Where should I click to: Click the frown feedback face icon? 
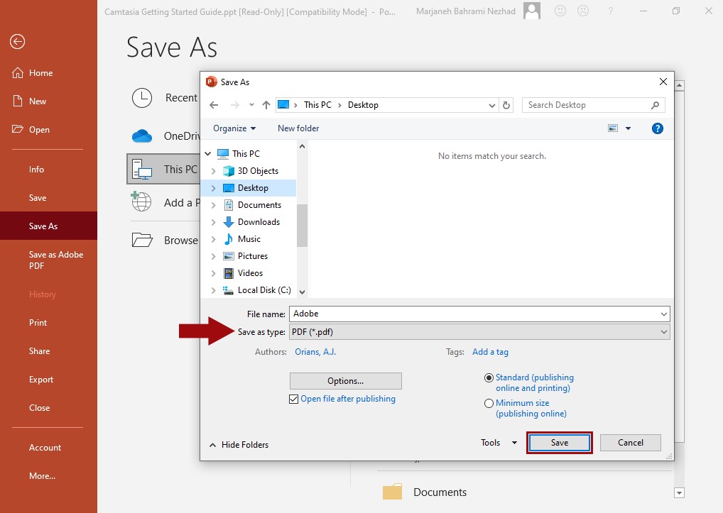(x=583, y=11)
